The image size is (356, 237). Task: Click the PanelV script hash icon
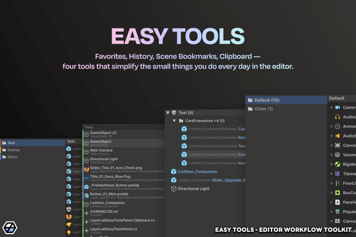pyautogui.click(x=337, y=202)
